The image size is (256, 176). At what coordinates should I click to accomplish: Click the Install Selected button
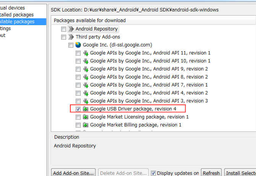coord(240,173)
